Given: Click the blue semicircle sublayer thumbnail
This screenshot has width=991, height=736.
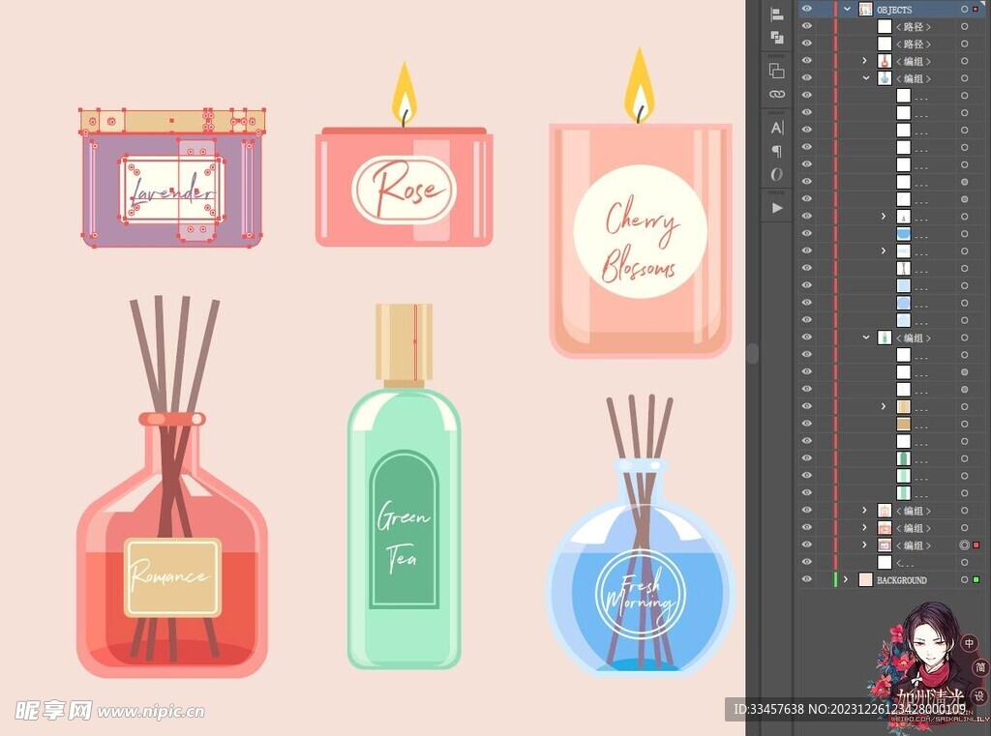Looking at the screenshot, I should pos(903,234).
